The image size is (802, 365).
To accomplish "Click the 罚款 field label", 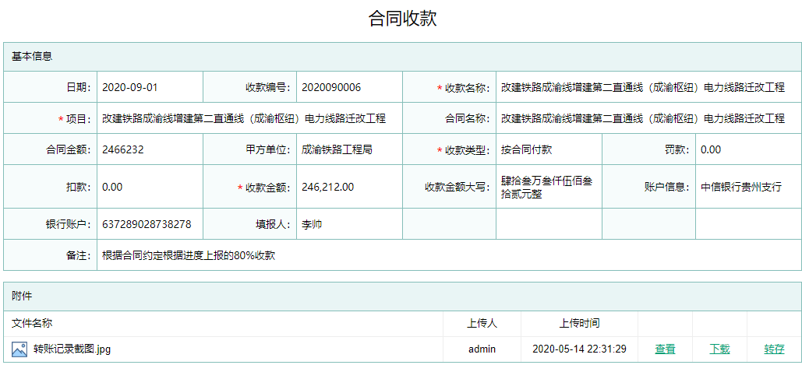I will [x=678, y=149].
